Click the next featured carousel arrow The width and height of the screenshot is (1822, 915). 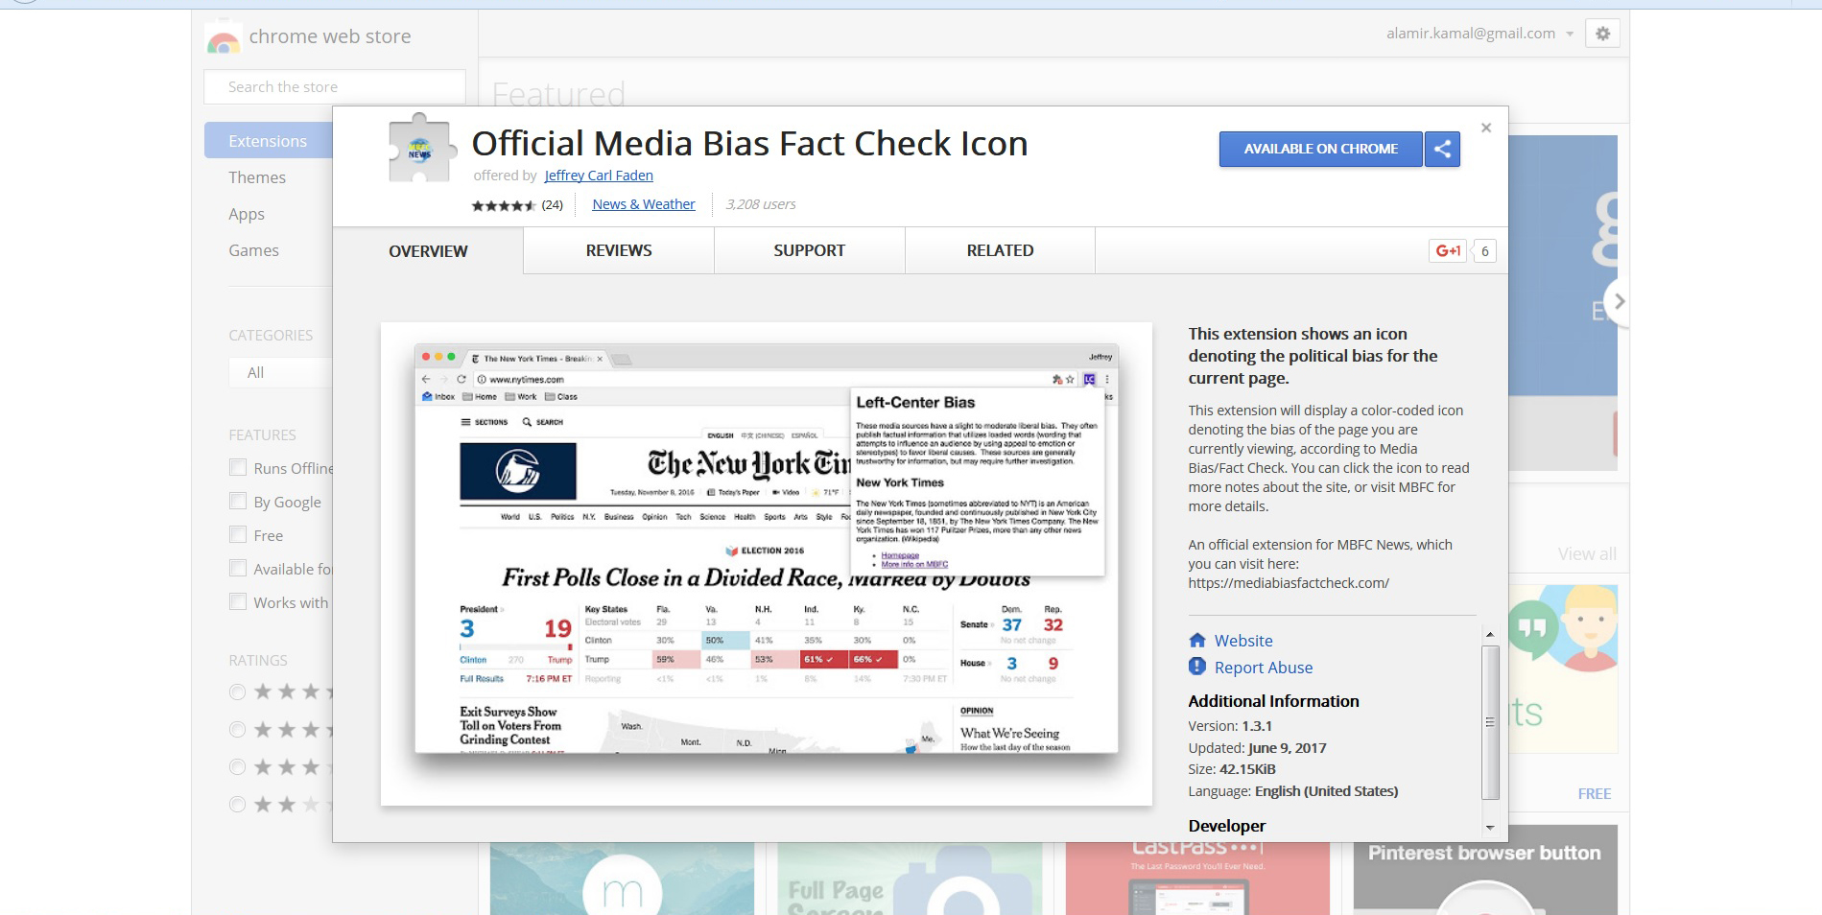(1619, 301)
